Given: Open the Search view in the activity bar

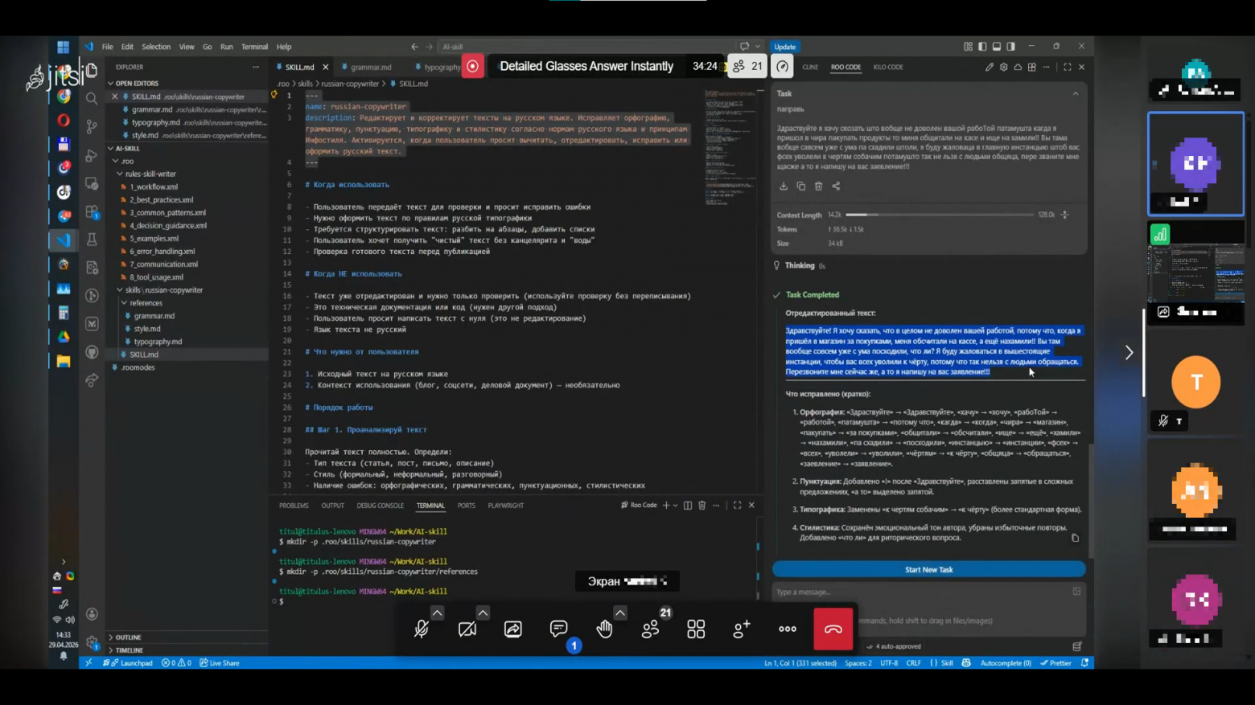Looking at the screenshot, I should 92,98.
